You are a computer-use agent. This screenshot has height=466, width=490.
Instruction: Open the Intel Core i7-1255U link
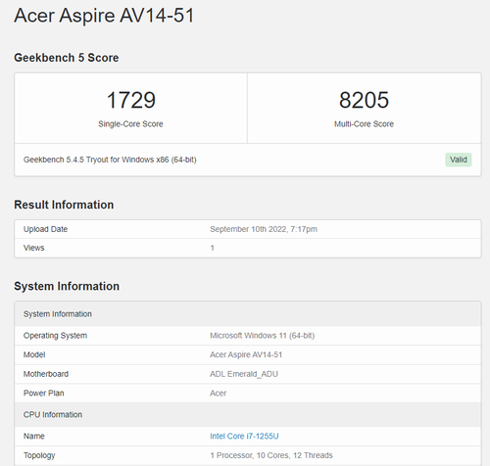244,436
